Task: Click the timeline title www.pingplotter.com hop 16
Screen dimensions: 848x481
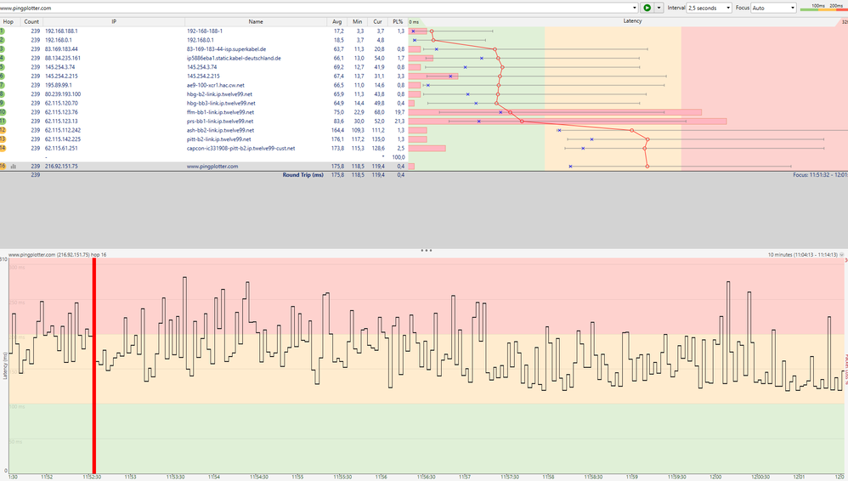Action: click(57, 254)
